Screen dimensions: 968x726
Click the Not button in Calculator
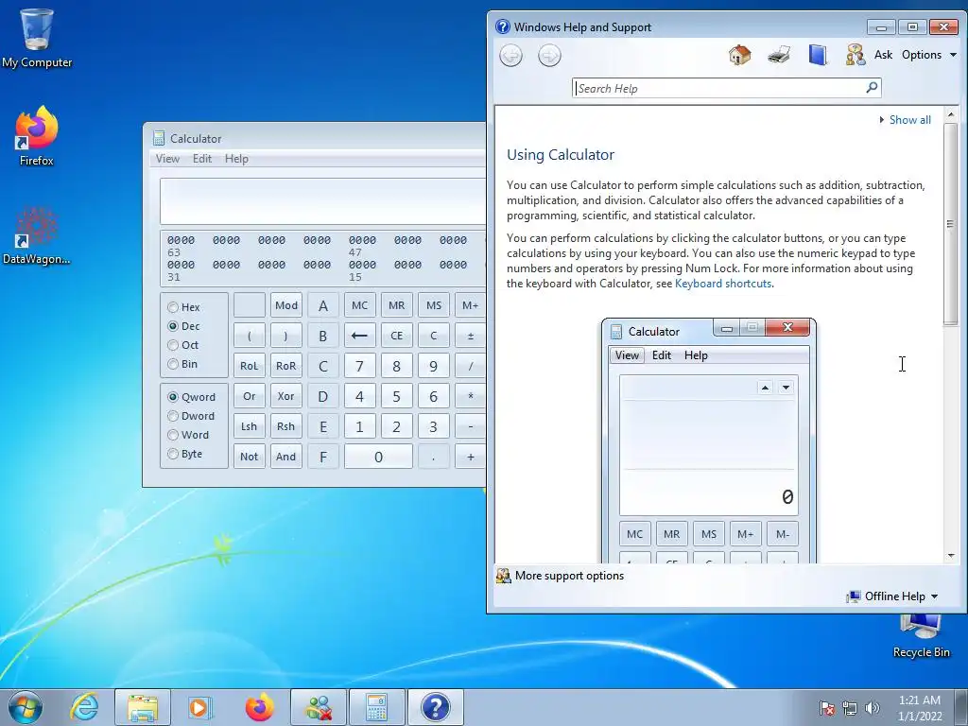pos(249,457)
